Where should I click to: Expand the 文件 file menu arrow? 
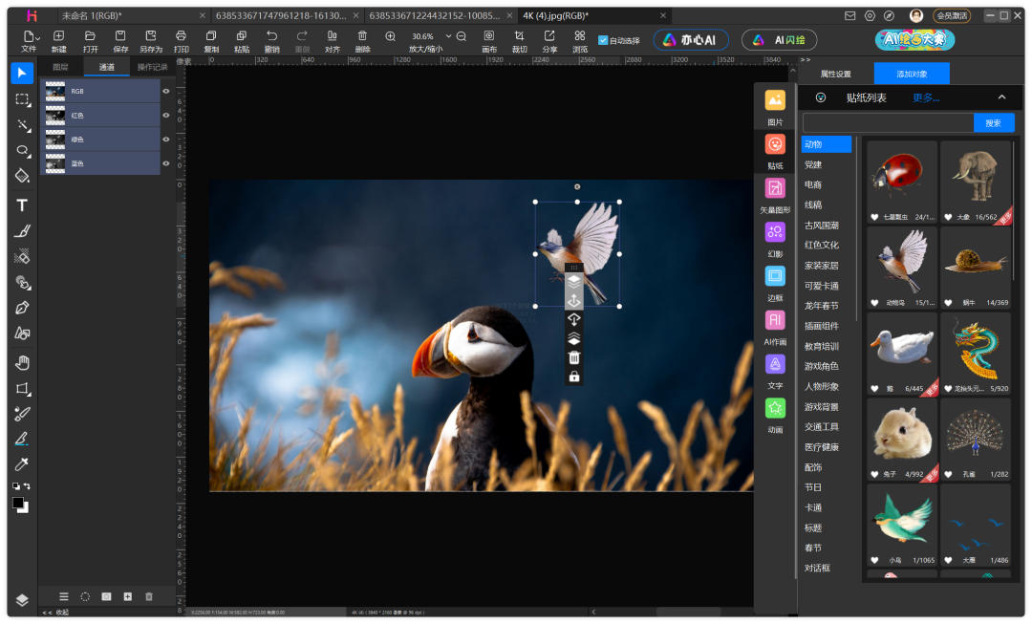click(38, 36)
